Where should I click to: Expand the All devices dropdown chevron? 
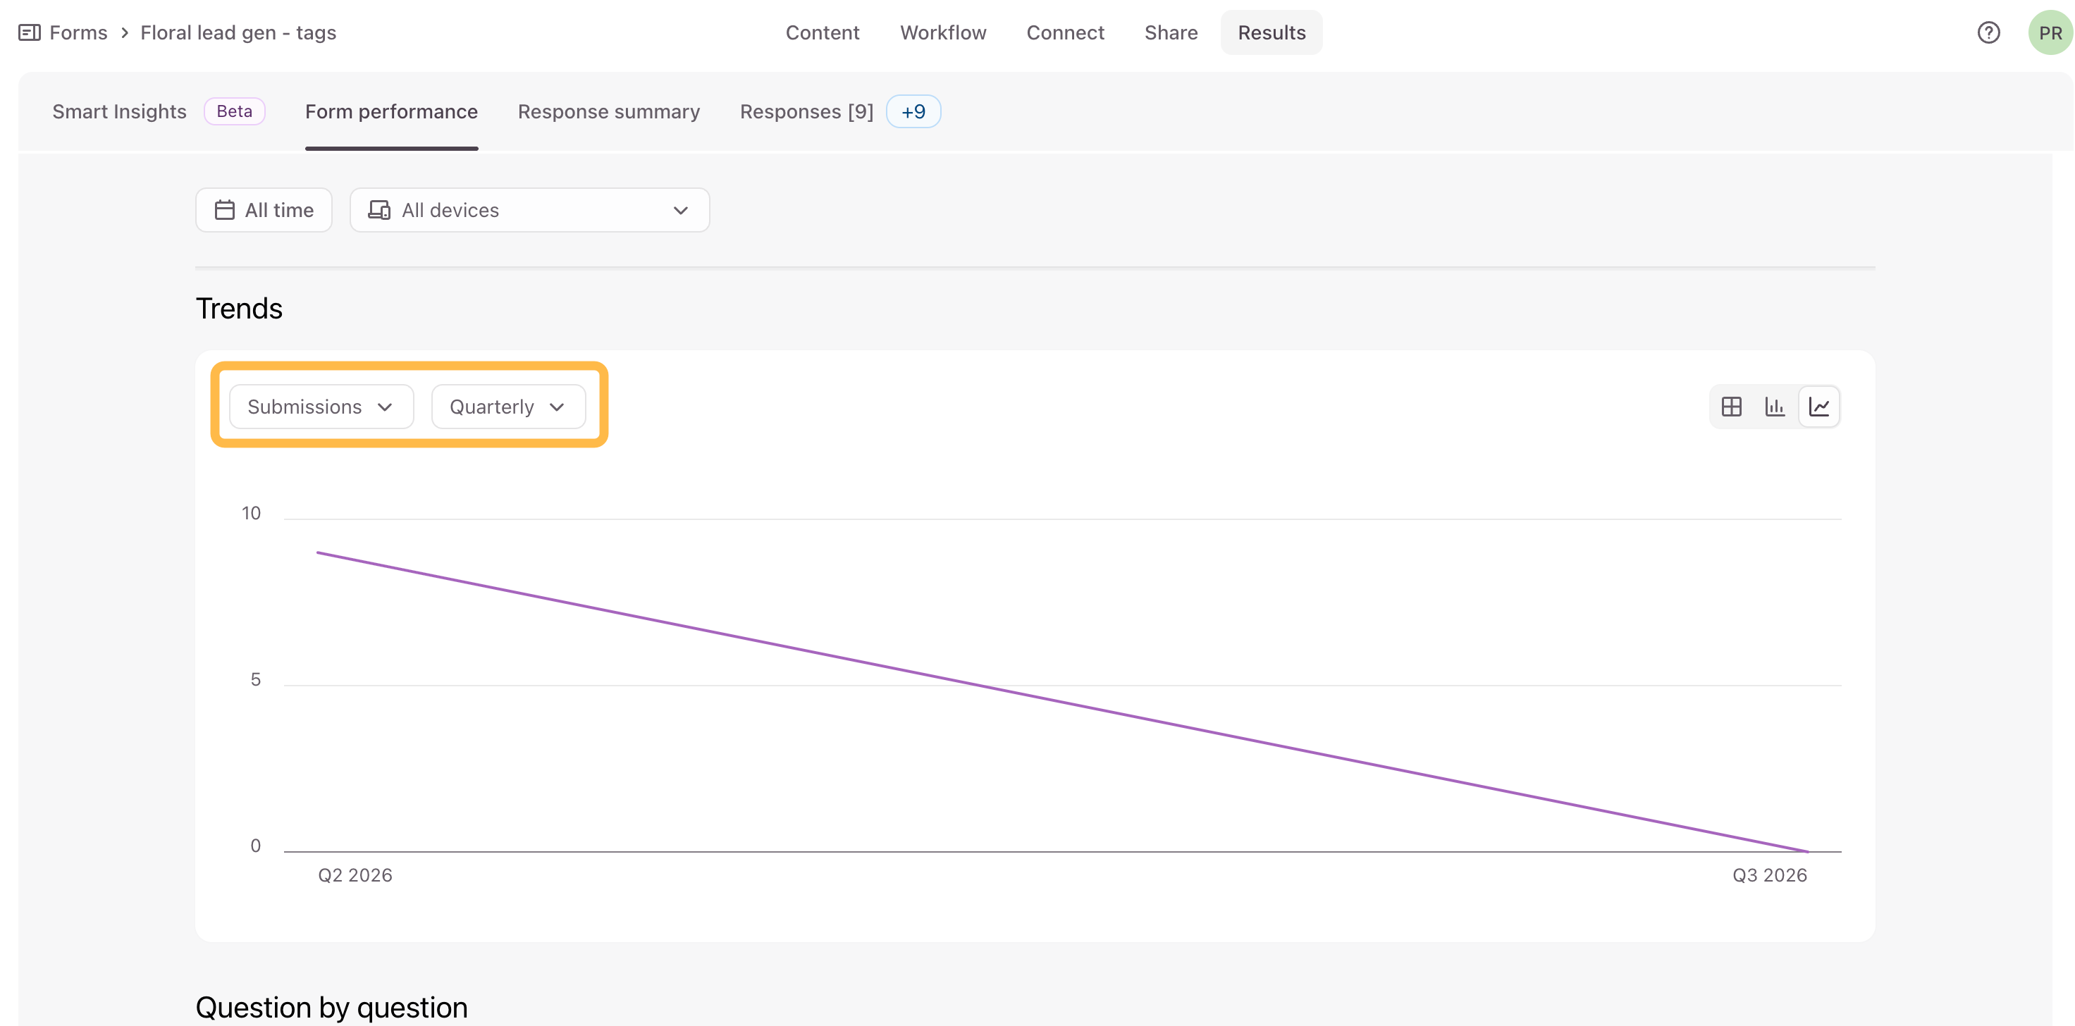click(x=681, y=211)
